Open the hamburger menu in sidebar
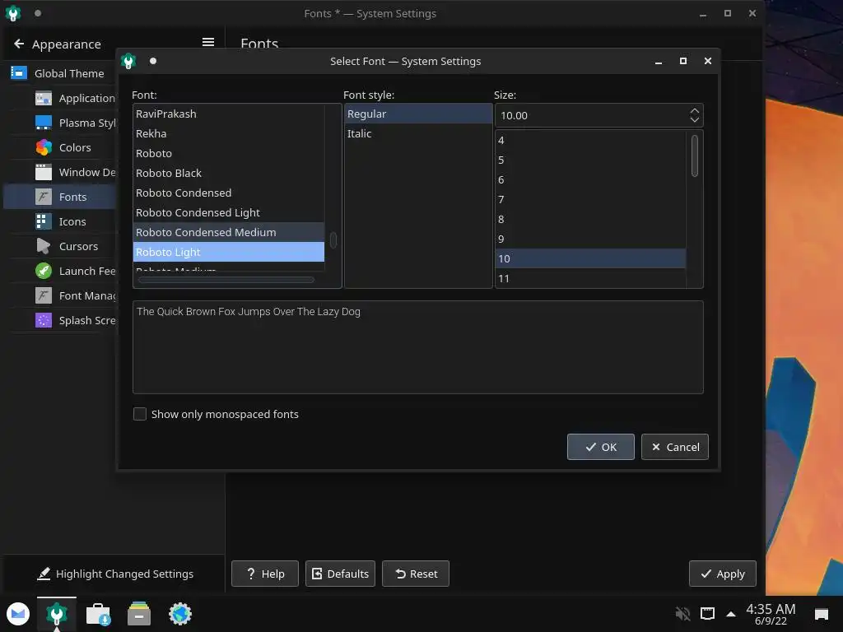 pyautogui.click(x=208, y=42)
